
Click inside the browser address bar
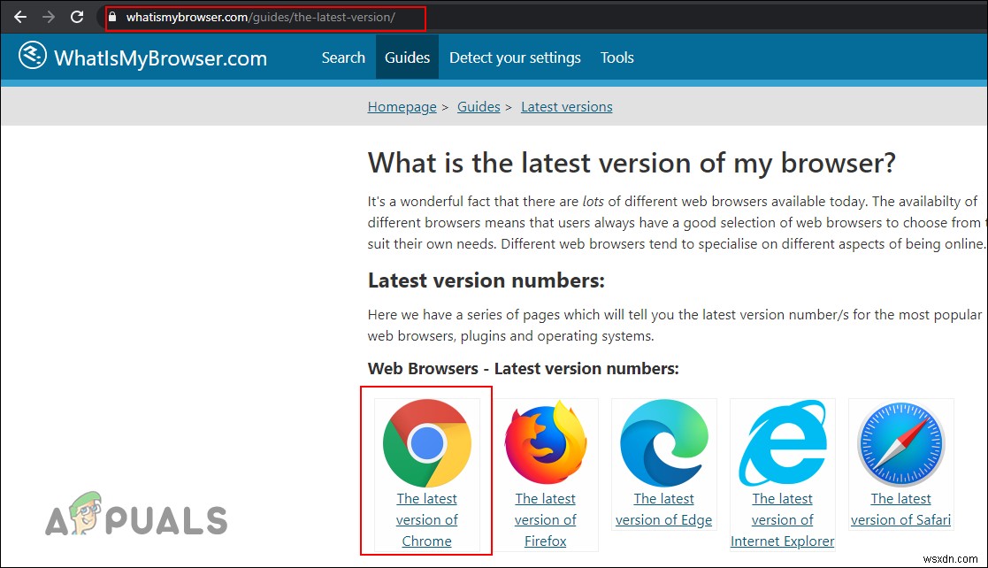coord(265,17)
